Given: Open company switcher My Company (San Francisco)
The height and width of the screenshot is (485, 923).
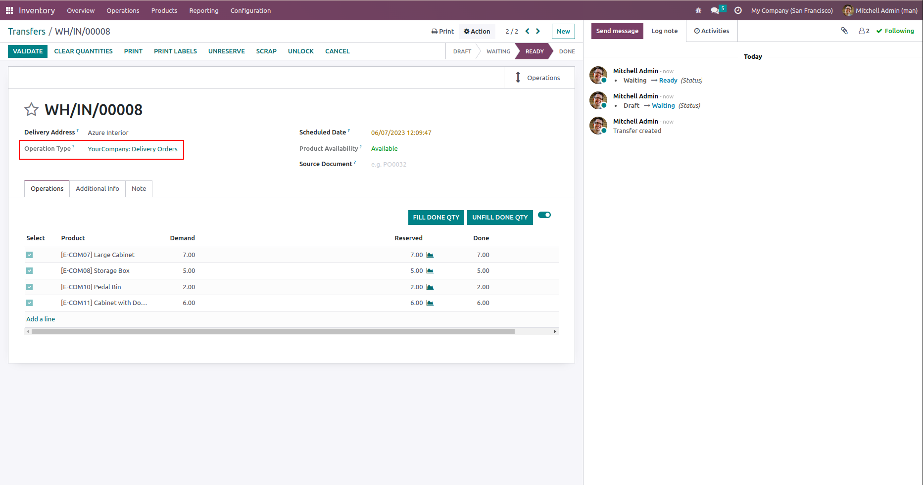Looking at the screenshot, I should point(792,10).
